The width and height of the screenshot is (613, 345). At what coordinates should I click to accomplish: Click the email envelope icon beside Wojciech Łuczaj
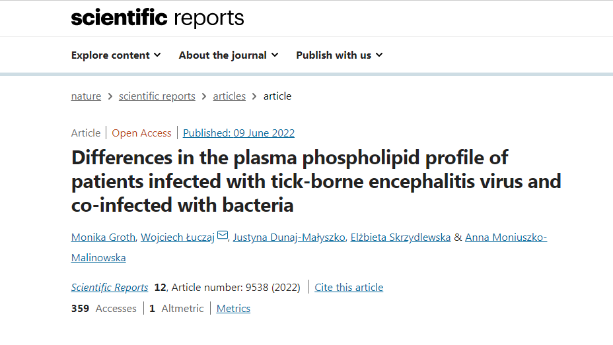223,237
